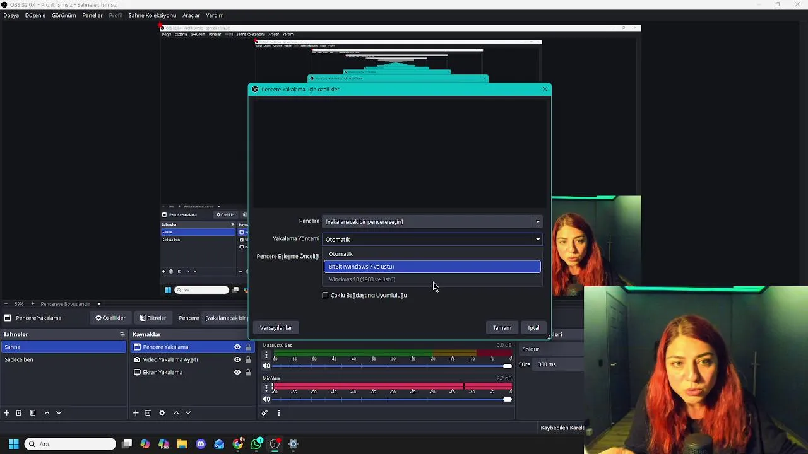
Task: Adjust Masaüstü Ses volume slider
Action: [x=392, y=366]
